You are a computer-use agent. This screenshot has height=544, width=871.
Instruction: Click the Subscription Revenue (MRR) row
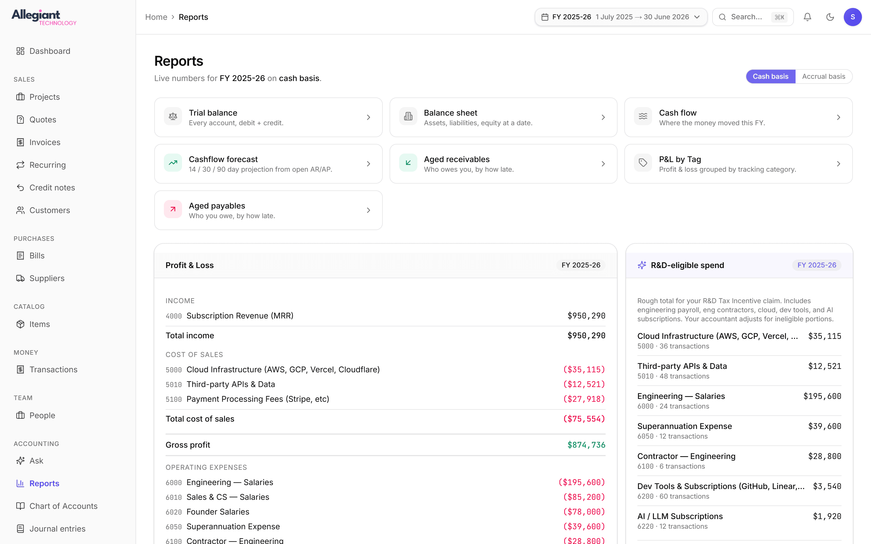click(386, 316)
